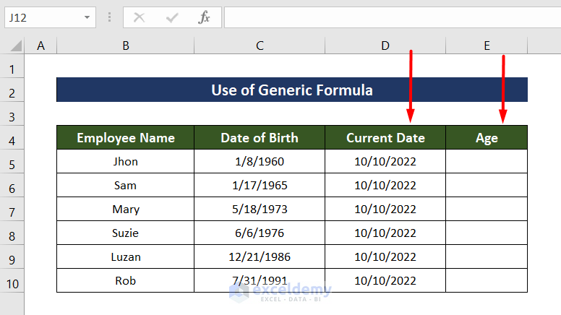Click the Cancel X formula bar icon

tap(140, 17)
